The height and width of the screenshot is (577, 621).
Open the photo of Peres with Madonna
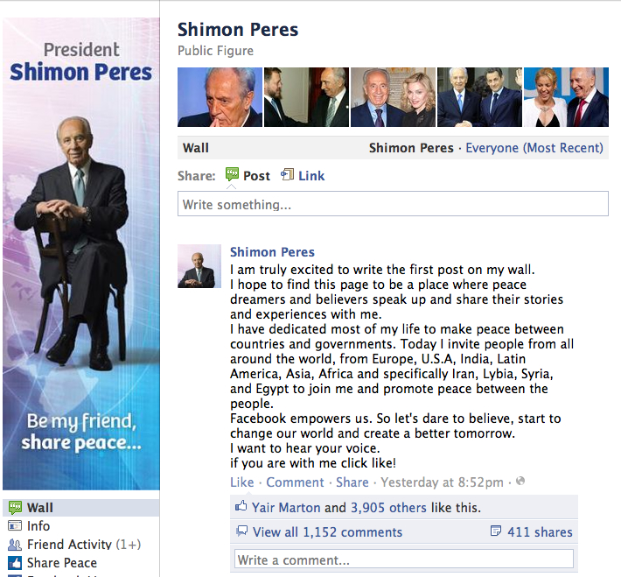pos(393,97)
